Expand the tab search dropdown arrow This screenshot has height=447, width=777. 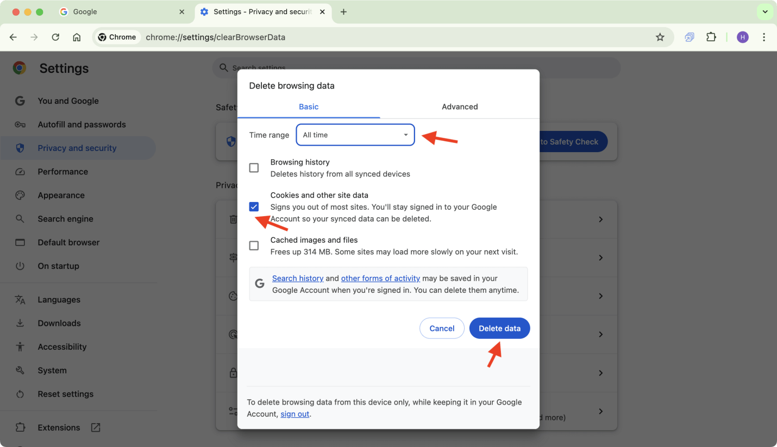click(765, 12)
